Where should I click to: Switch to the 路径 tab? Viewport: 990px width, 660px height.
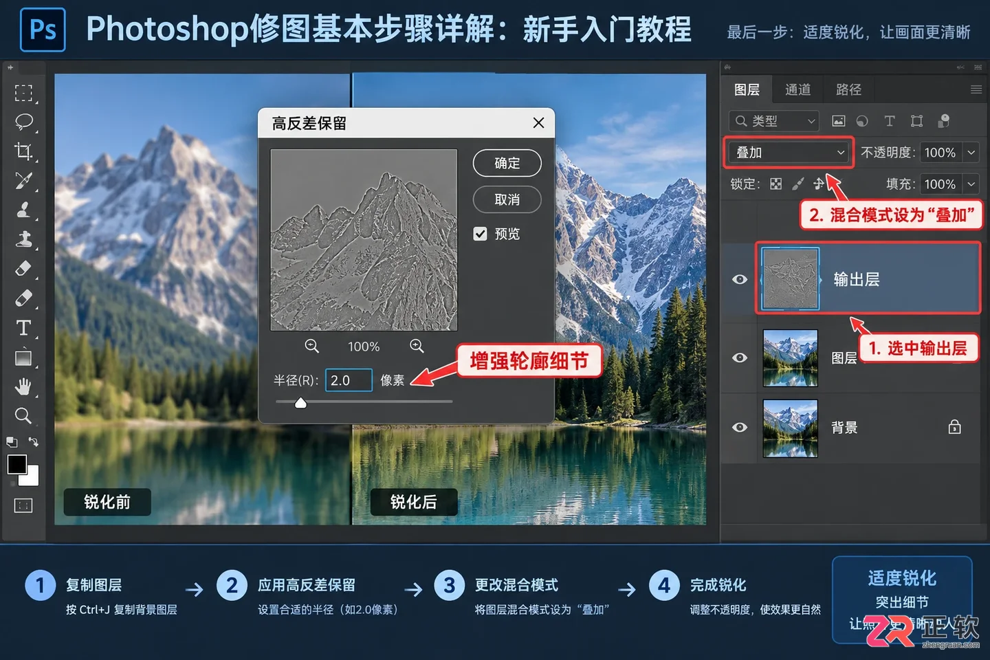[848, 90]
